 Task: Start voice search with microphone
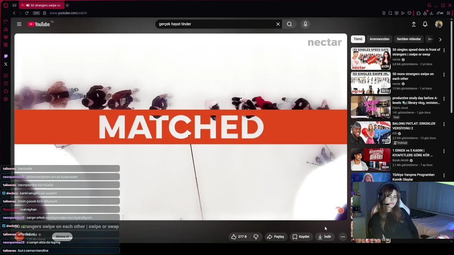305,24
